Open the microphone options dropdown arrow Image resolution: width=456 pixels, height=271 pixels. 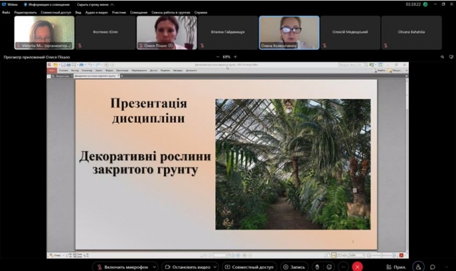point(155,267)
